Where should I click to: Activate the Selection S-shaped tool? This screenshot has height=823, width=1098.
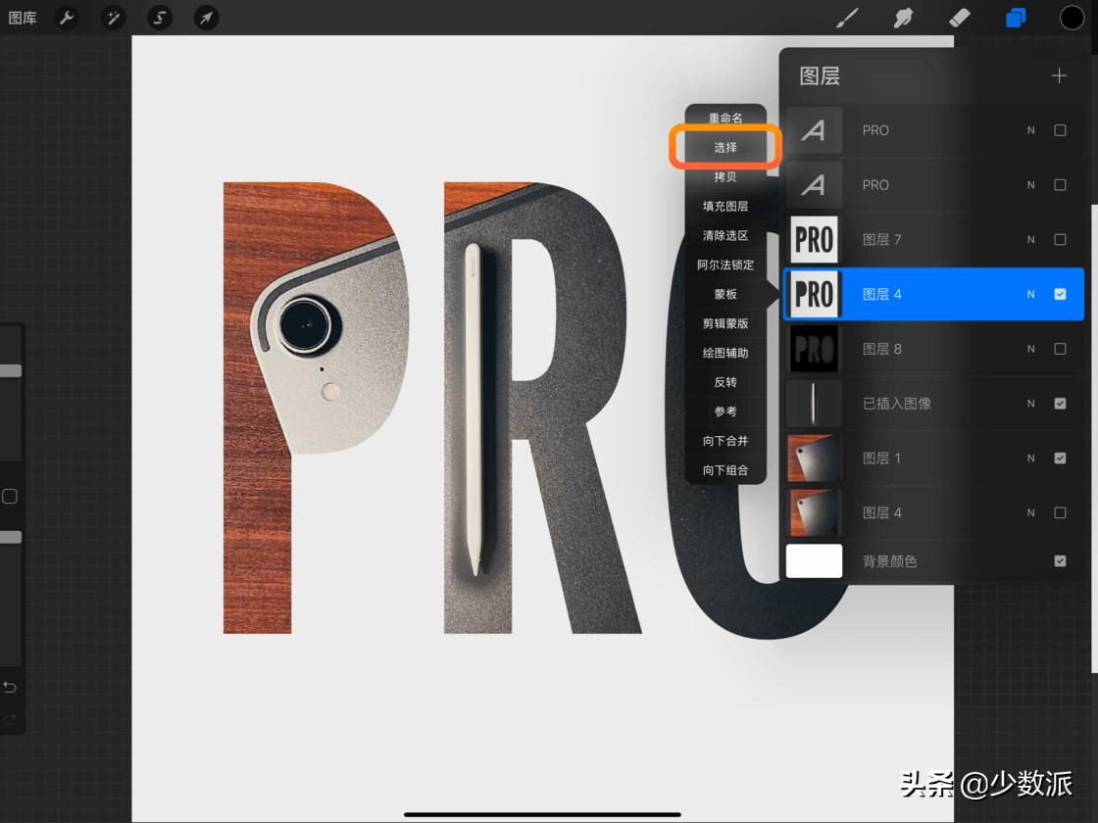160,18
